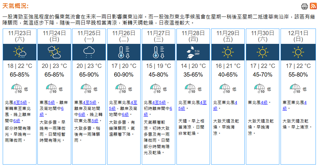Open the 東北風 5級 link for 11月25日

(x=95, y=121)
